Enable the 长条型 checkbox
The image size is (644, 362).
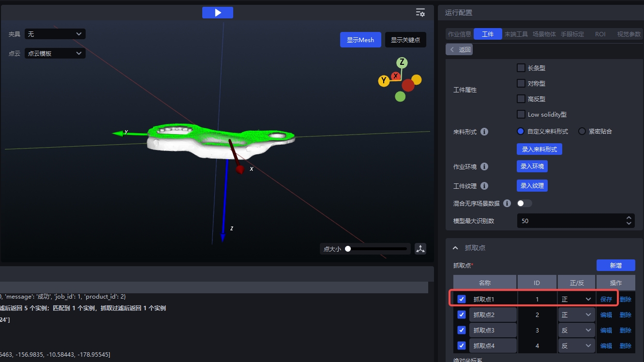[x=521, y=68]
